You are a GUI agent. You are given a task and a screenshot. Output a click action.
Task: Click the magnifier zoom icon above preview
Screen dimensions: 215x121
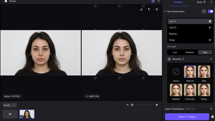(x=157, y=9)
